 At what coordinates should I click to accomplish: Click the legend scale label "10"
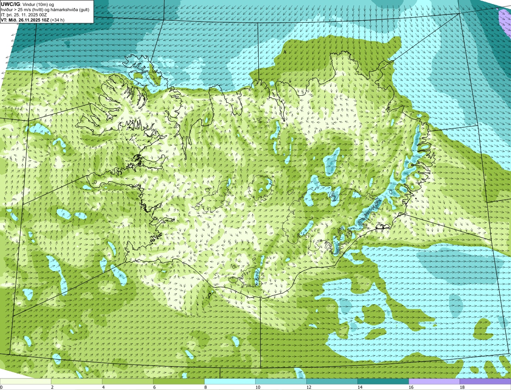point(257,387)
